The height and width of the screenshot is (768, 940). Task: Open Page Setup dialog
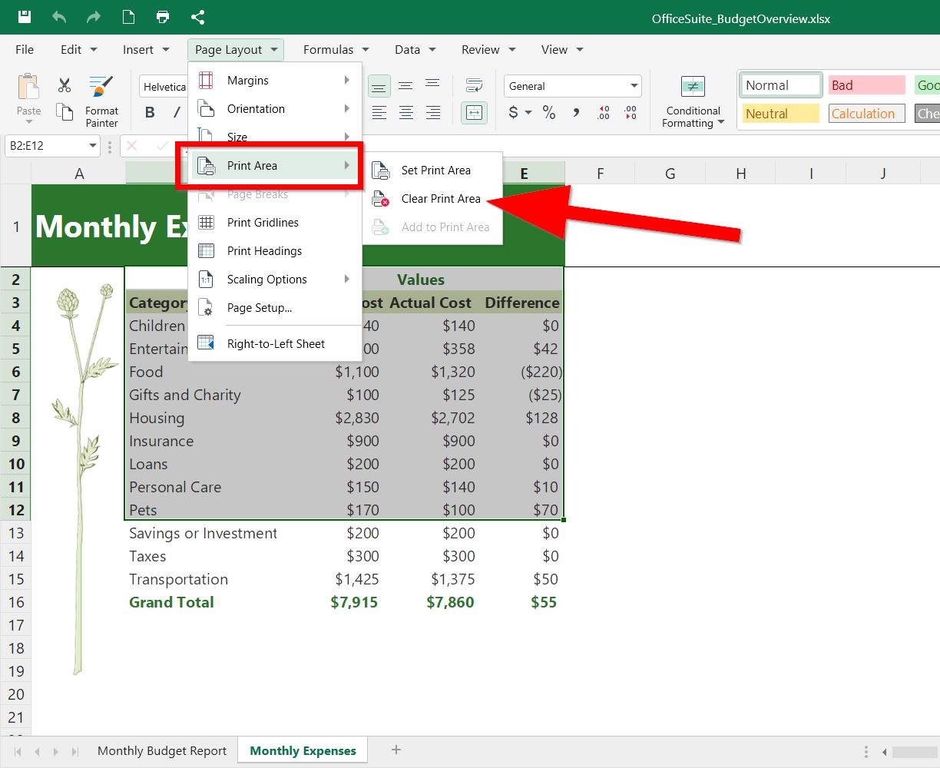coord(259,308)
